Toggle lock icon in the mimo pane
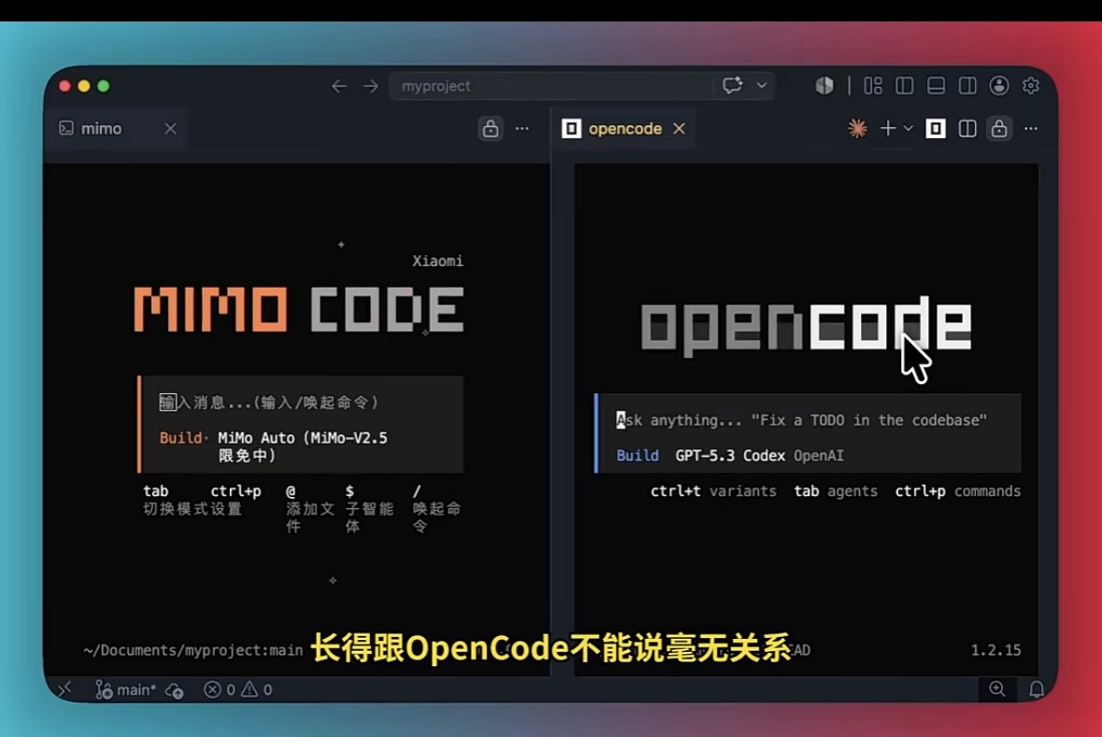Image resolution: width=1102 pixels, height=737 pixels. (x=491, y=129)
